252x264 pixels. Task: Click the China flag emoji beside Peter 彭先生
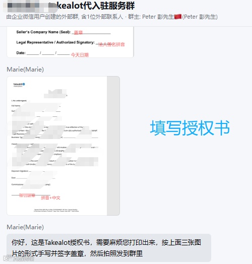178,17
